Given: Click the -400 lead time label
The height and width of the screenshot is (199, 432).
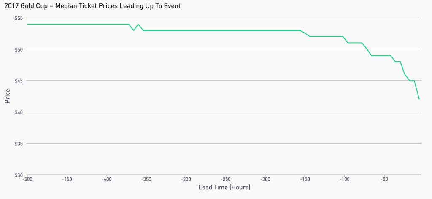Looking at the screenshot, I should pyautogui.click(x=106, y=180).
